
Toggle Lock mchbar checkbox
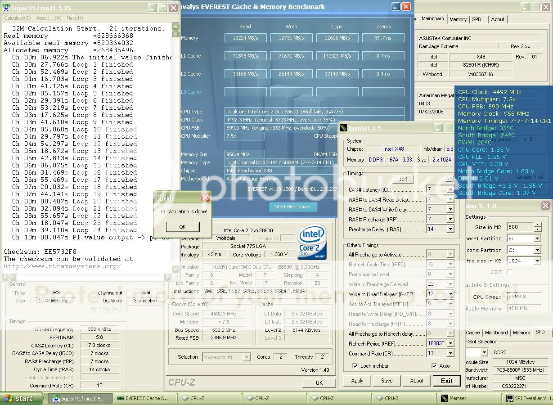355,366
